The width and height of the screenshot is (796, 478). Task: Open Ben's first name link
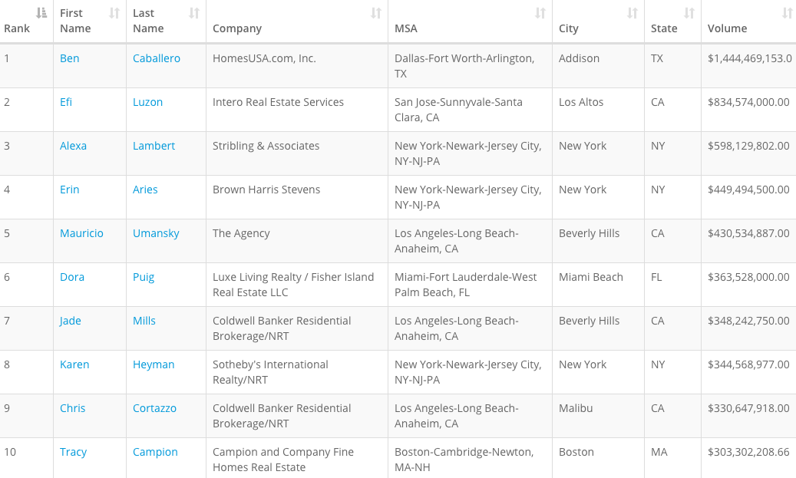click(70, 58)
